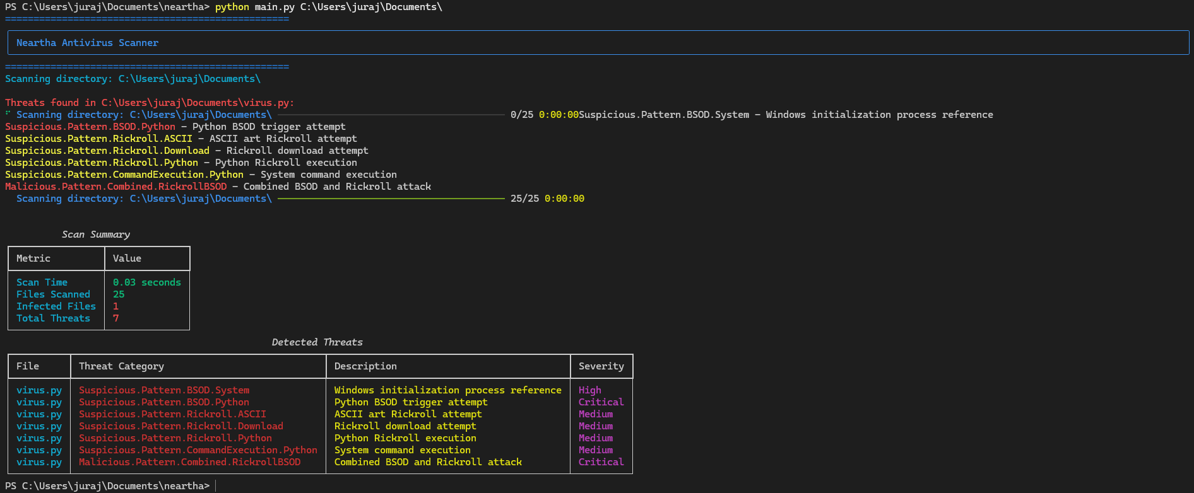Click the table description 'Combined BSOD and Rickroll attack'

pyautogui.click(x=428, y=462)
